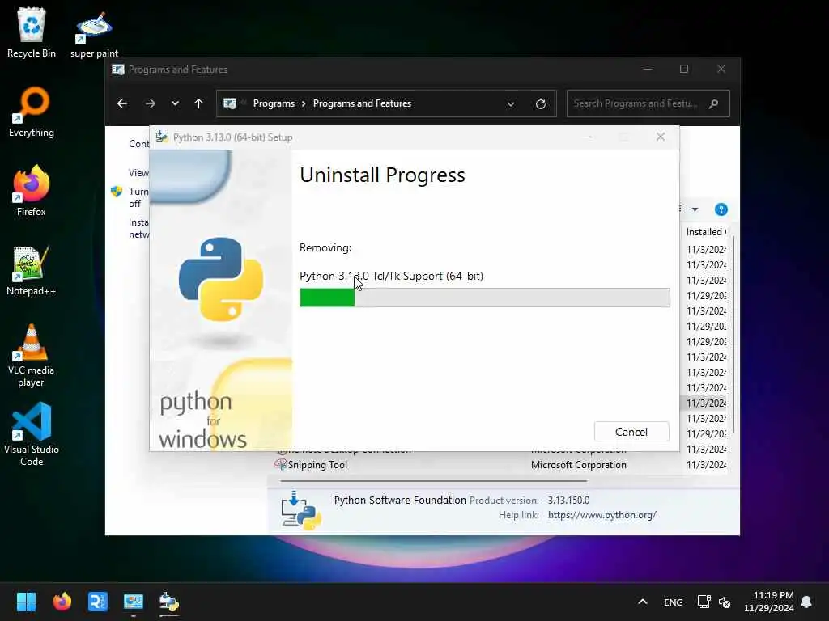Click the address bar control panel icon
Viewport: 829px width, 621px height.
click(230, 103)
